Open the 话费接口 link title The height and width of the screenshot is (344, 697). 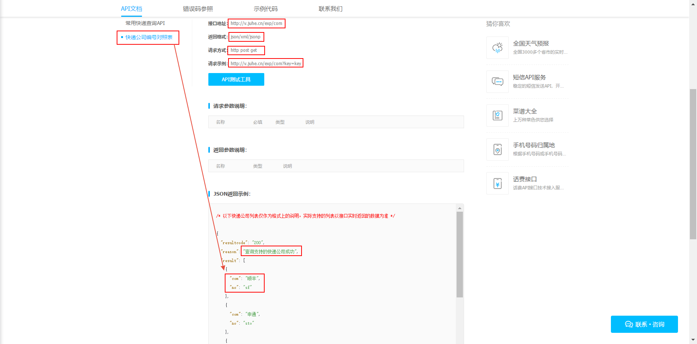[x=525, y=179]
